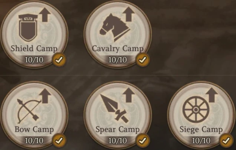Select the Shield Camp label
Viewport: 236px width, 150px height.
(34, 49)
